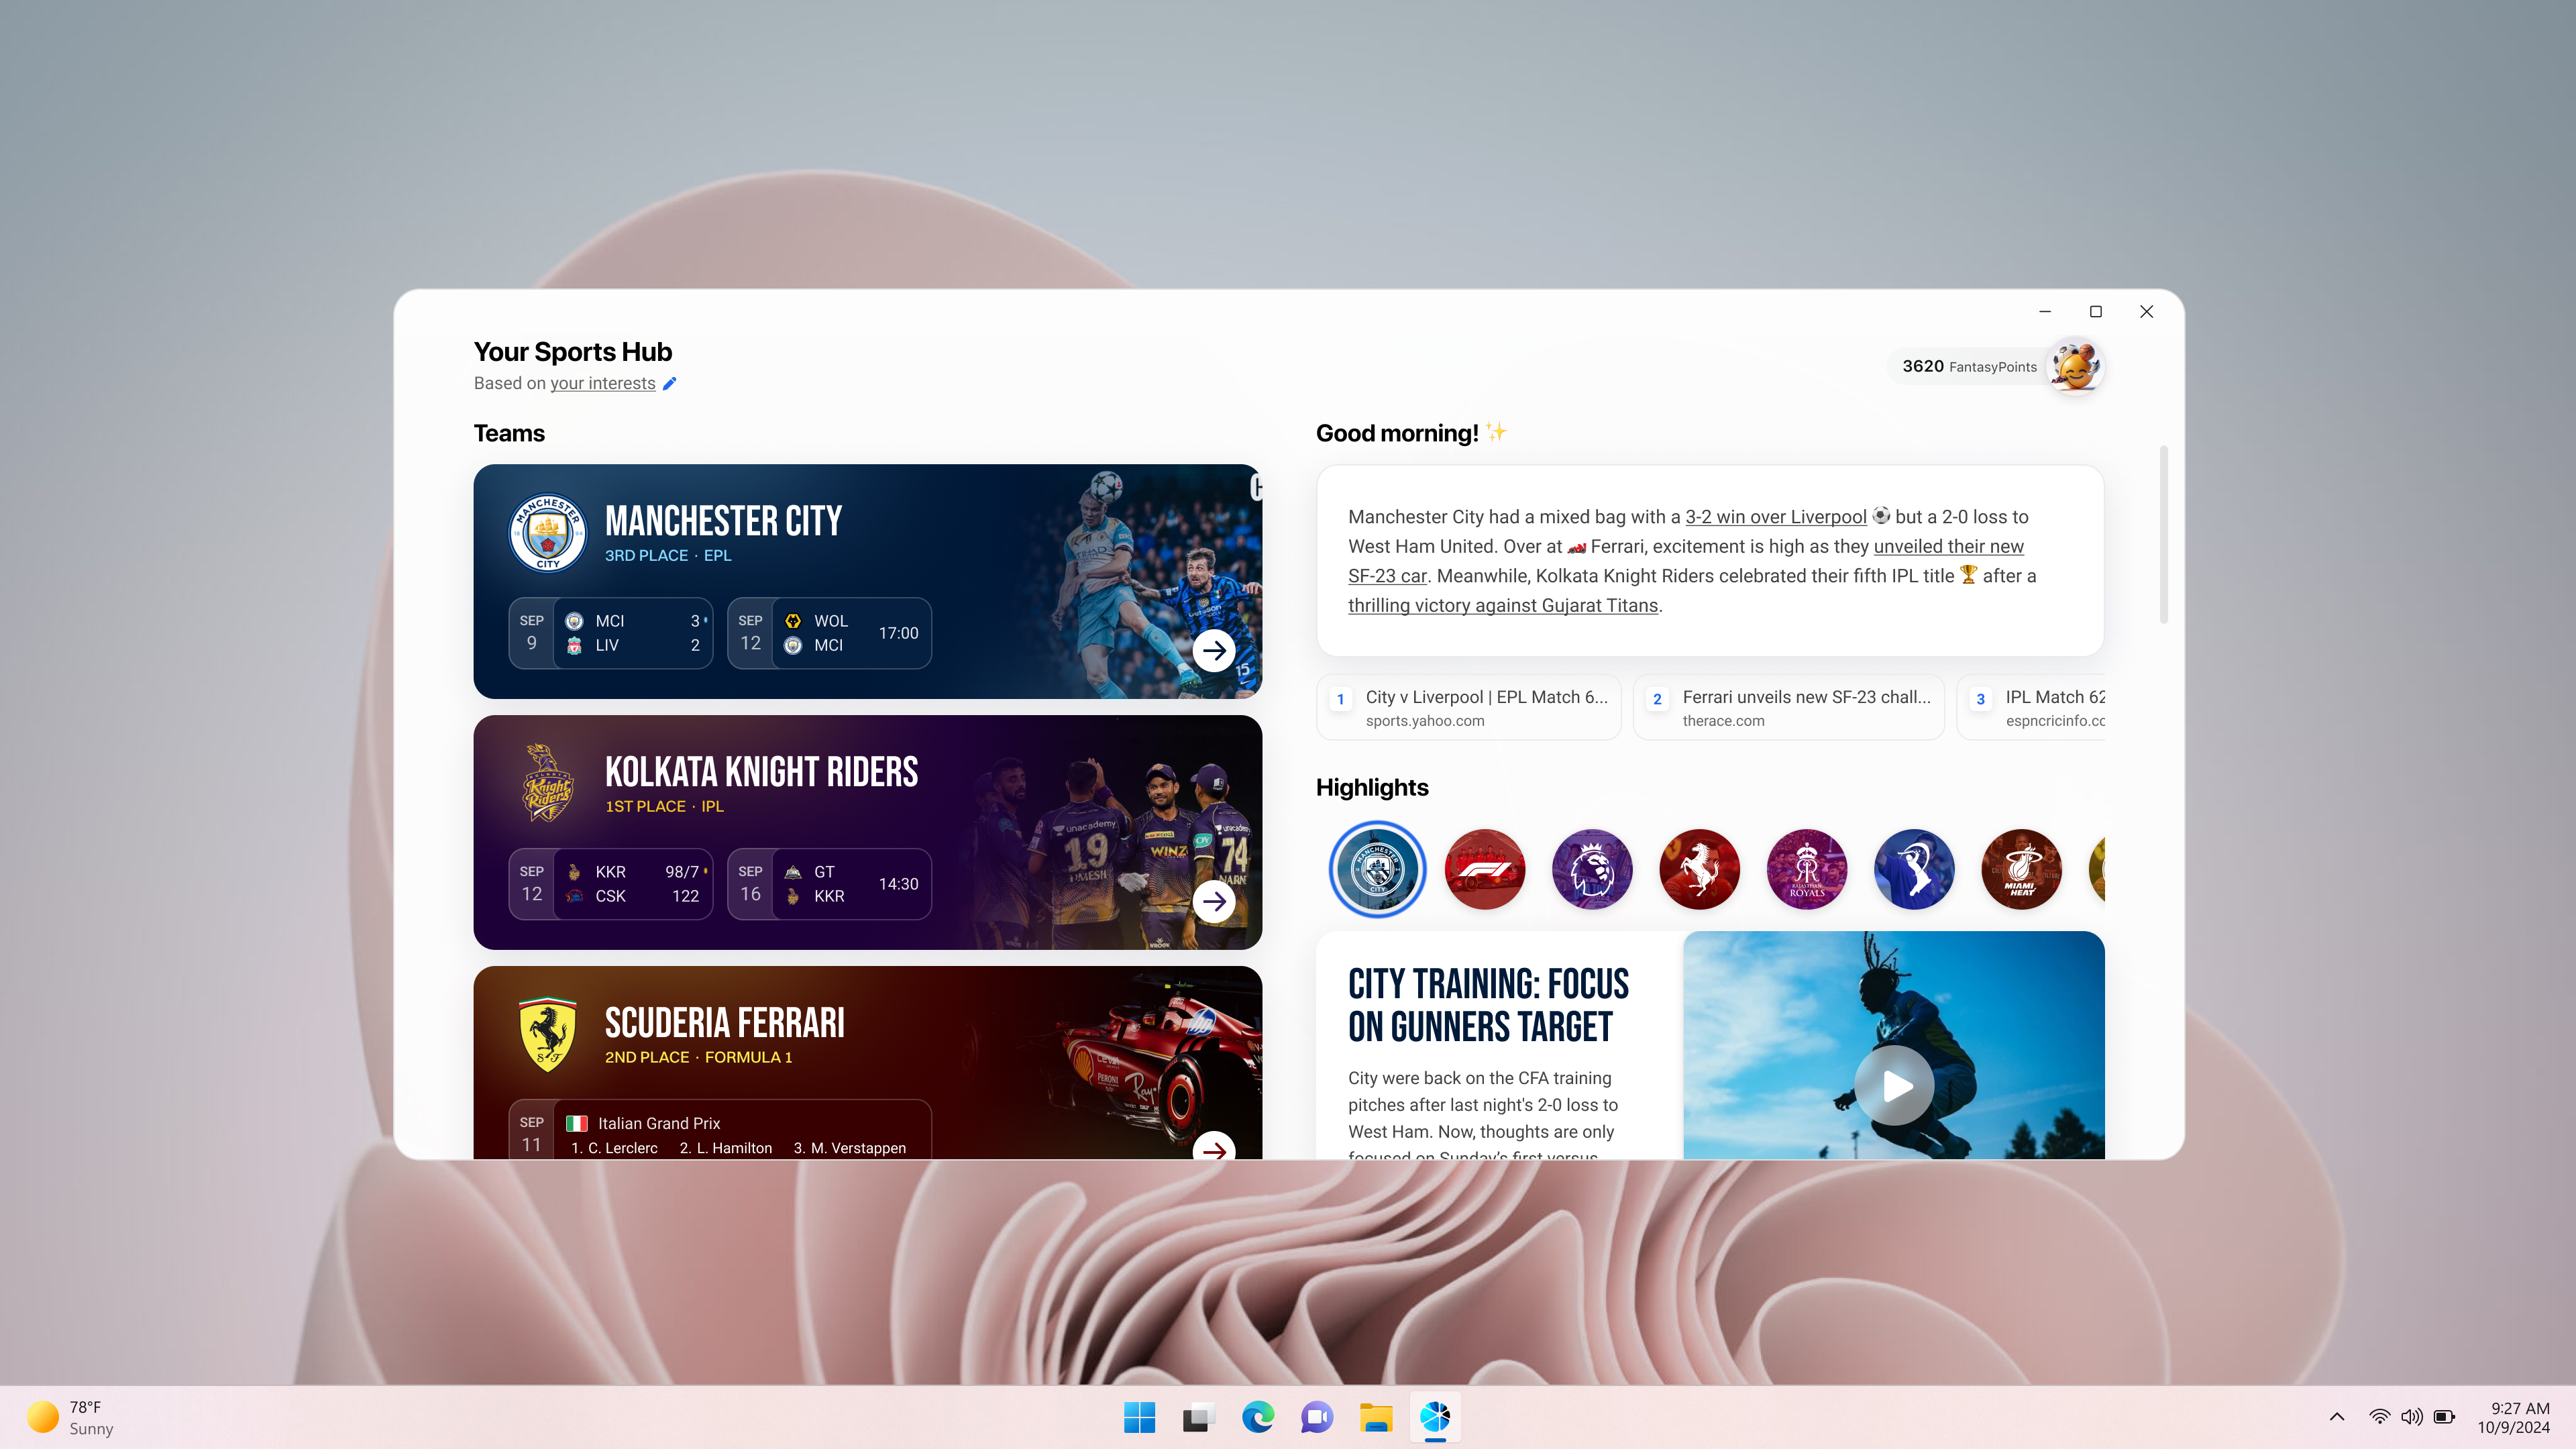Image resolution: width=2576 pixels, height=1449 pixels.
Task: Show hidden system tray icons
Action: pos(2337,1417)
